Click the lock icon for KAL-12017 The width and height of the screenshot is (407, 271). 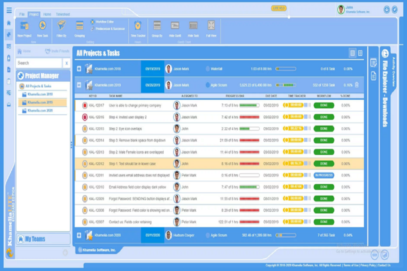pyautogui.click(x=85, y=105)
